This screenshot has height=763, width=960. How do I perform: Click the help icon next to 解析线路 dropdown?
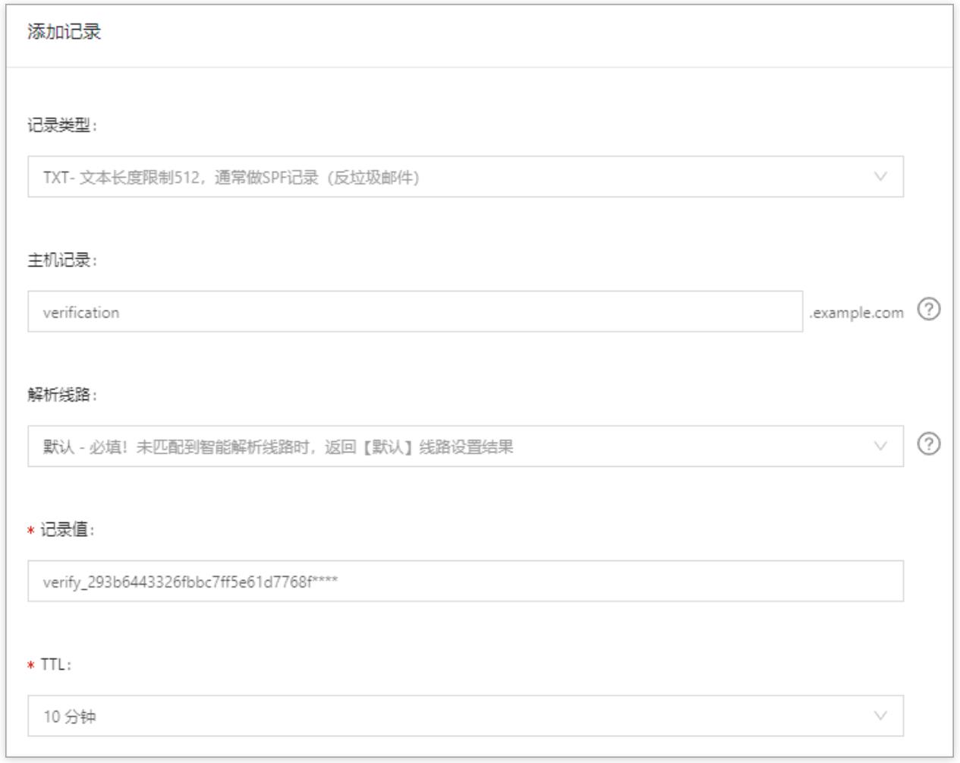pyautogui.click(x=928, y=444)
